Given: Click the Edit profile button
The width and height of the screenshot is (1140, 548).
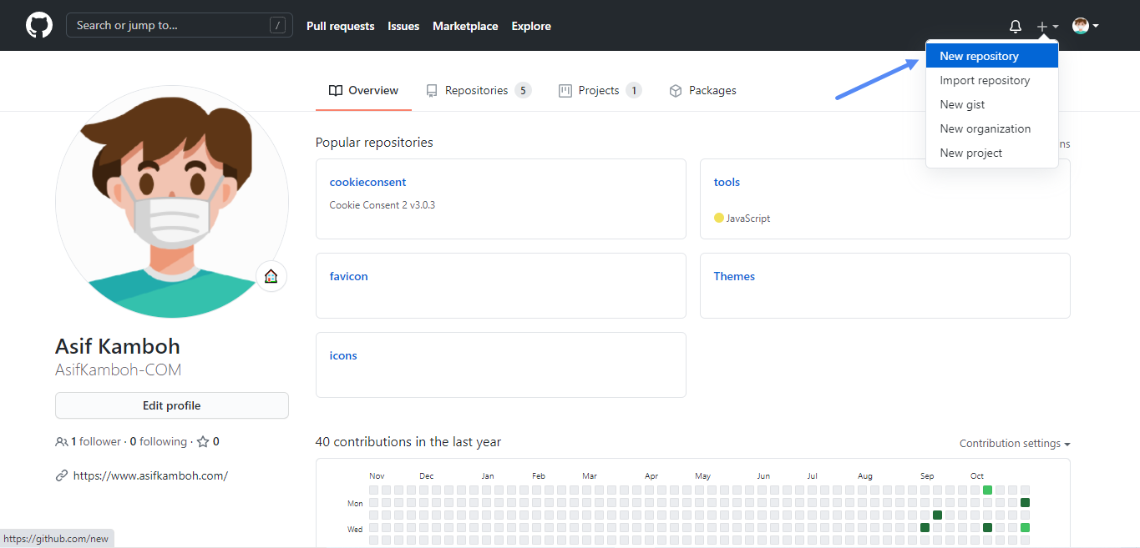Looking at the screenshot, I should click(x=171, y=405).
